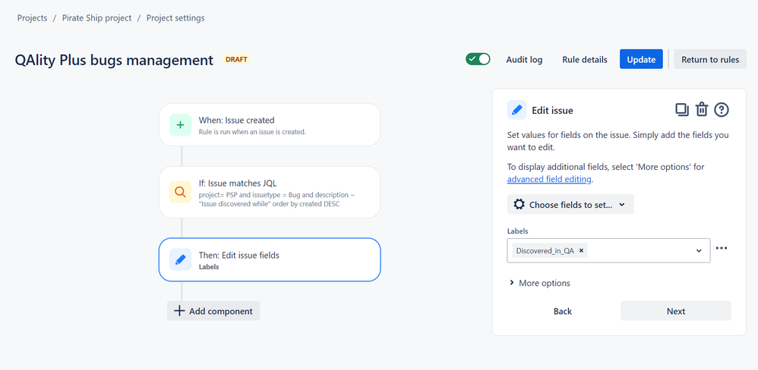This screenshot has width=758, height=370.
Task: Click Add component button
Action: [213, 311]
